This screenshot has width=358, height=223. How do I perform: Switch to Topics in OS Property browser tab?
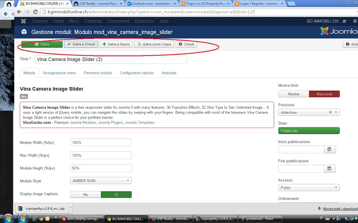[206, 4]
